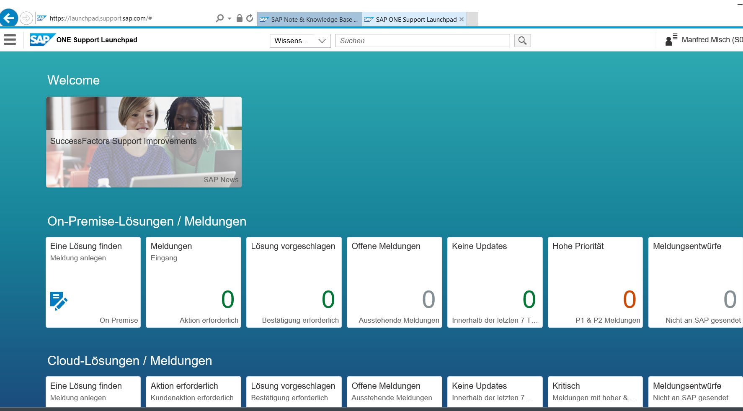Click ONE Support Launchpad title text

97,40
